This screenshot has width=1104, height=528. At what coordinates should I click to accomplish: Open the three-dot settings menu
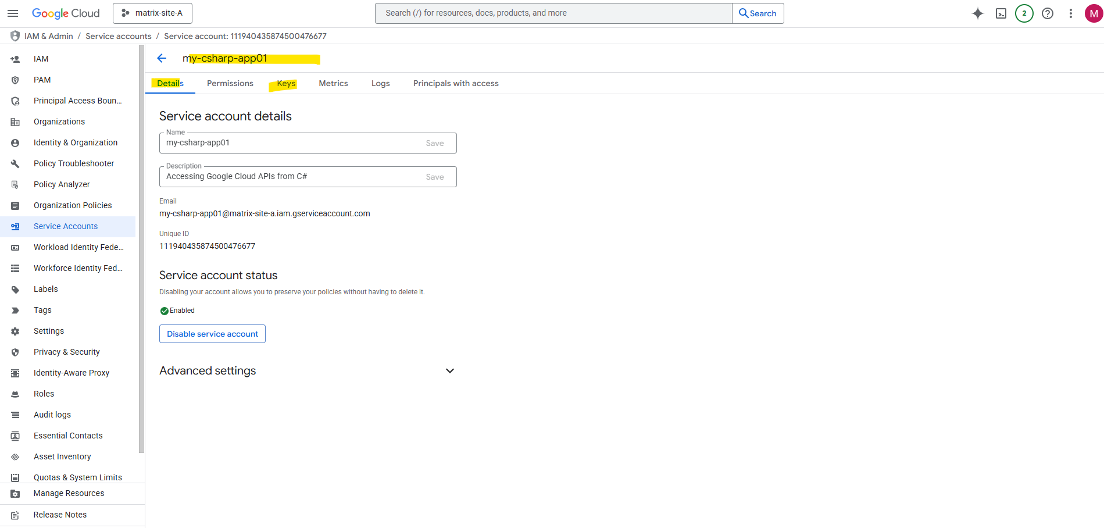coord(1070,13)
